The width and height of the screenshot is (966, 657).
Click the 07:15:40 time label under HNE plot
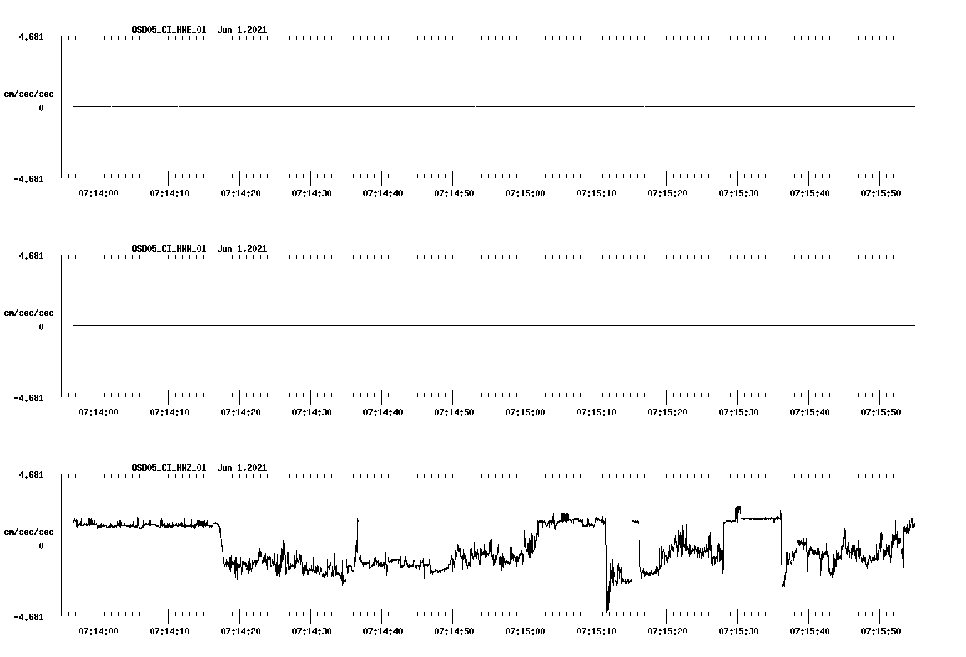tap(810, 193)
